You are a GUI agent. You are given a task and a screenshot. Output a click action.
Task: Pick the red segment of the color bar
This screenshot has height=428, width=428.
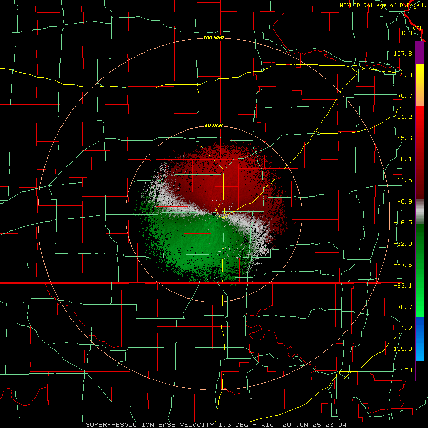pyautogui.click(x=420, y=152)
